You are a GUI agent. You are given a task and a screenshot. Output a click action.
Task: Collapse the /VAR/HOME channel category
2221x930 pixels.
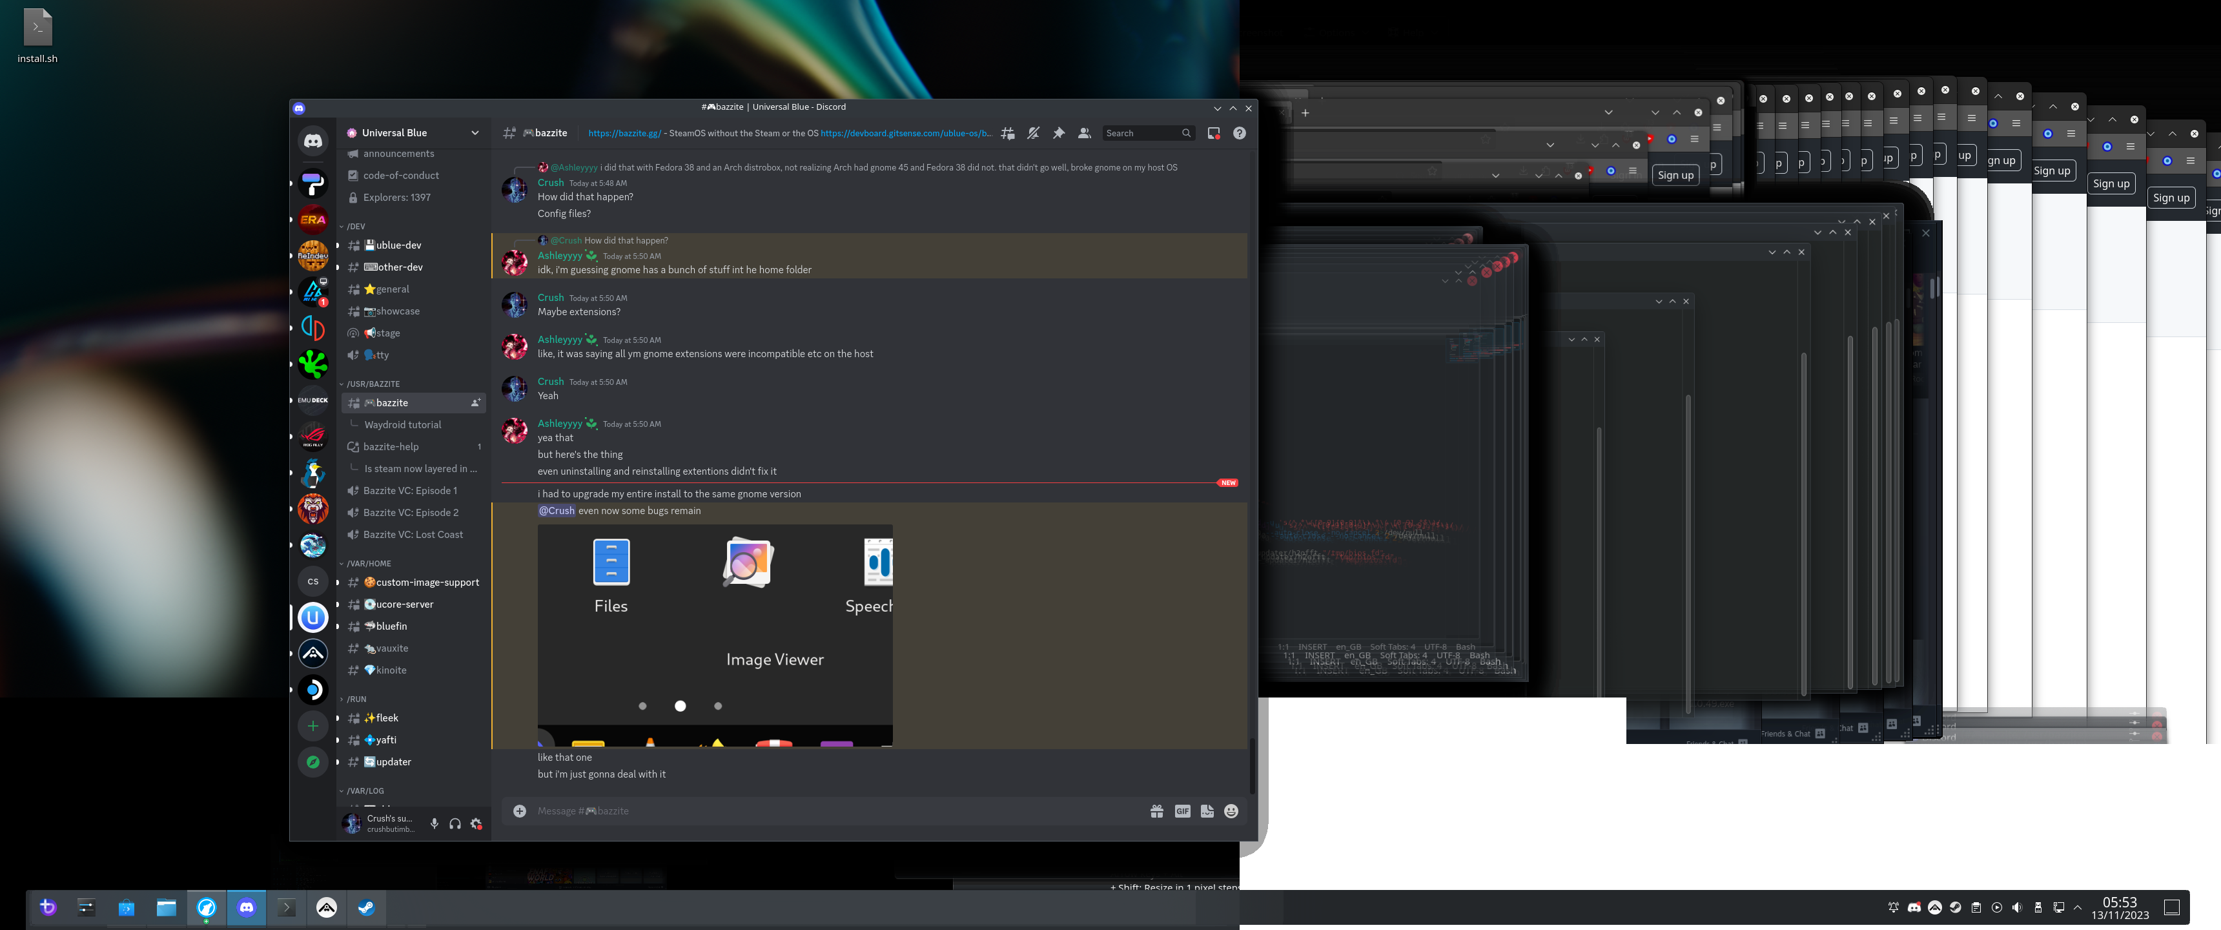point(368,563)
